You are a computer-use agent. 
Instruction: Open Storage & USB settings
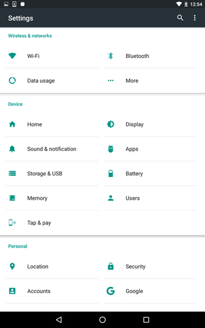tap(52, 173)
